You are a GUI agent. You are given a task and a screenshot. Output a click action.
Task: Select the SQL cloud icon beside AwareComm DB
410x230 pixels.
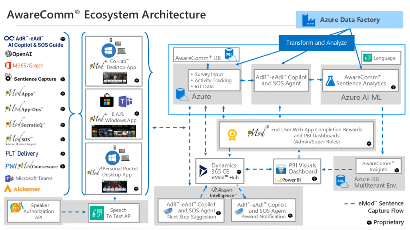tap(231, 55)
